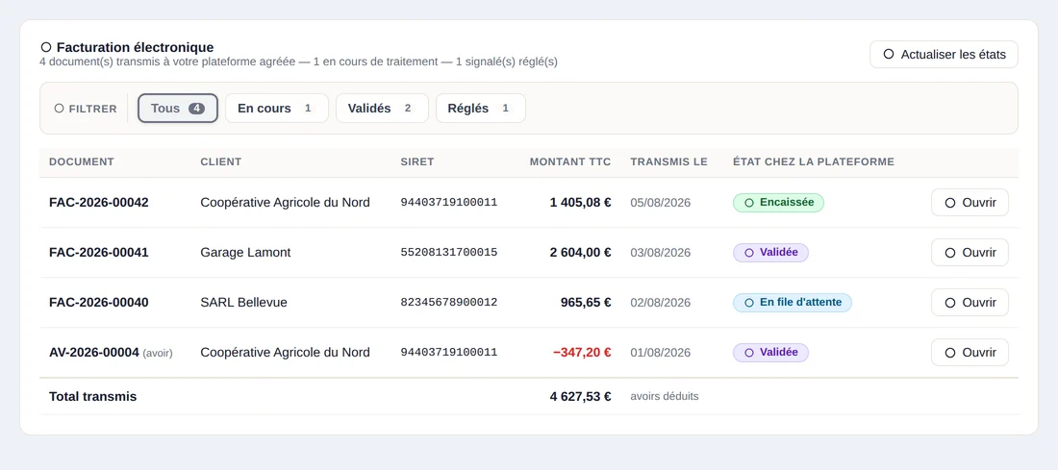Click the CLIENT column header
Viewport: 1058px width, 470px height.
coord(220,161)
